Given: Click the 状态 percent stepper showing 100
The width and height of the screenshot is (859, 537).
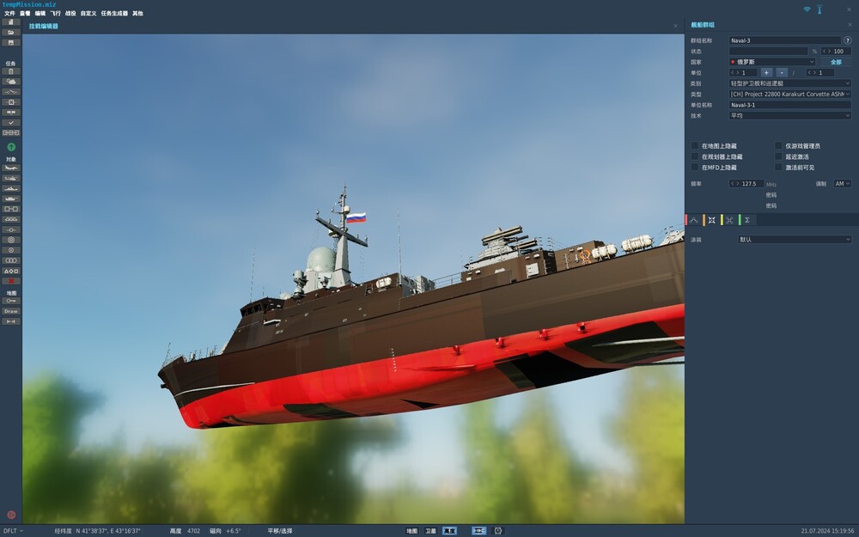Looking at the screenshot, I should [836, 51].
